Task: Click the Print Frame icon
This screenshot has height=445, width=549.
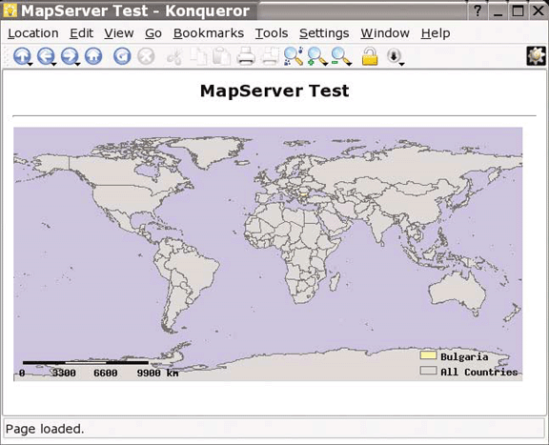Action: [x=270, y=56]
